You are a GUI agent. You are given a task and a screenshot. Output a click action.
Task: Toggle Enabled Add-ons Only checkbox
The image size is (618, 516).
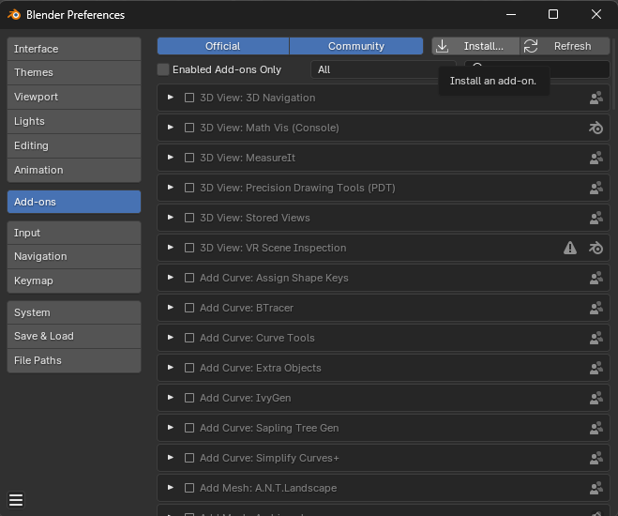(x=163, y=69)
